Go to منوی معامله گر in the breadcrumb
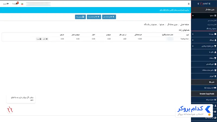The height and width of the screenshot is (122, 217). 173,24
